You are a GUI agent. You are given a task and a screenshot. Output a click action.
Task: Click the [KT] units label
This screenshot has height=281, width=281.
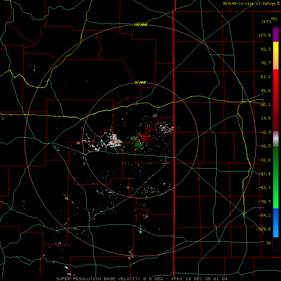point(267,22)
